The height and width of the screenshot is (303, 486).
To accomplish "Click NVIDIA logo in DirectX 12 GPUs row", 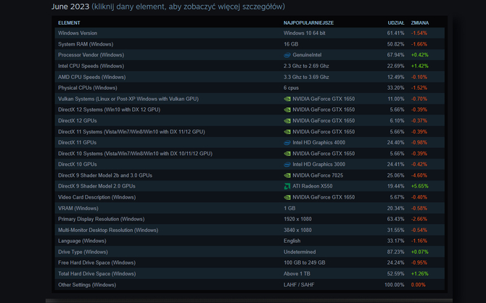I will click(x=287, y=120).
